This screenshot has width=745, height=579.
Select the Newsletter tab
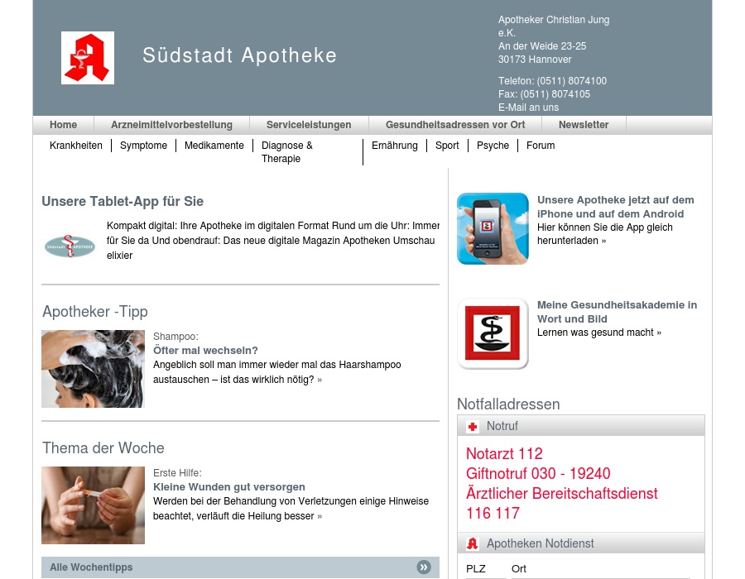584,125
